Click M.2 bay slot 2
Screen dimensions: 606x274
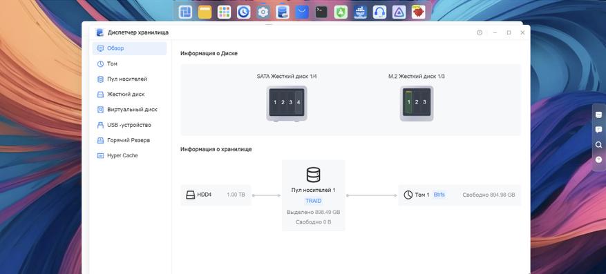tap(416, 102)
